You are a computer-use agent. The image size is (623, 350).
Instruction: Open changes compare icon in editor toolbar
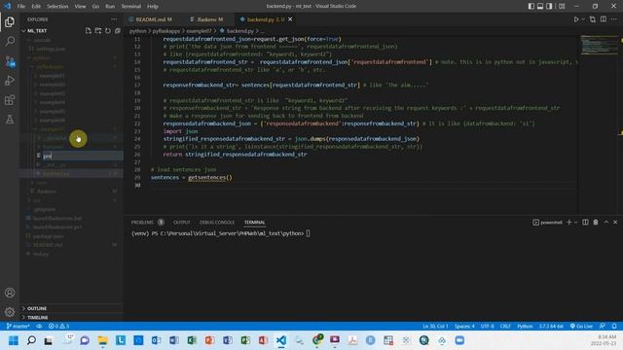[x=593, y=19]
